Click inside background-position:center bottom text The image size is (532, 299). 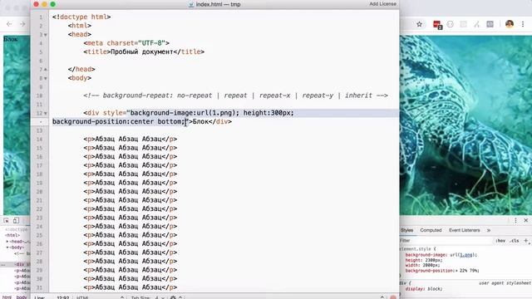click(x=118, y=122)
